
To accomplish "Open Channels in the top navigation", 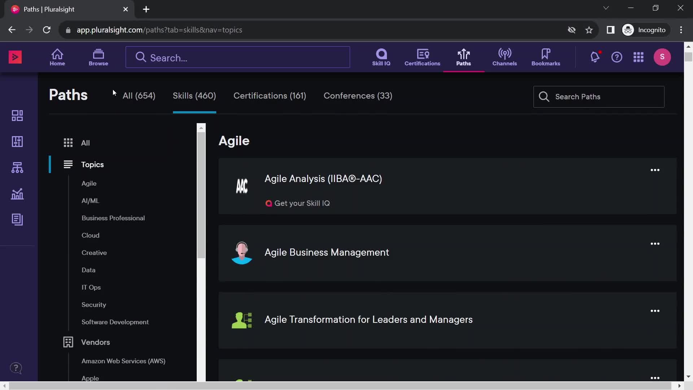I will coord(505,57).
